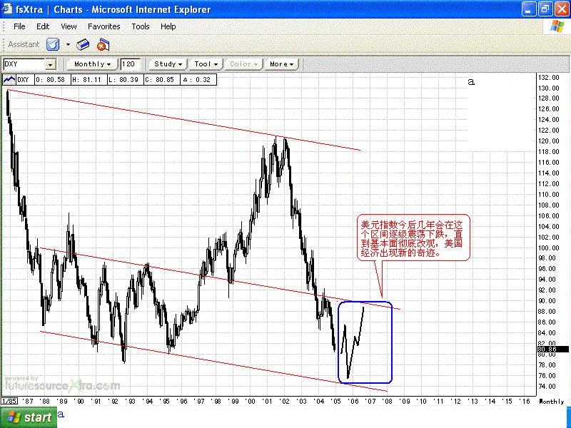Click the red X speaker icon
The image size is (571, 428).
tap(102, 44)
